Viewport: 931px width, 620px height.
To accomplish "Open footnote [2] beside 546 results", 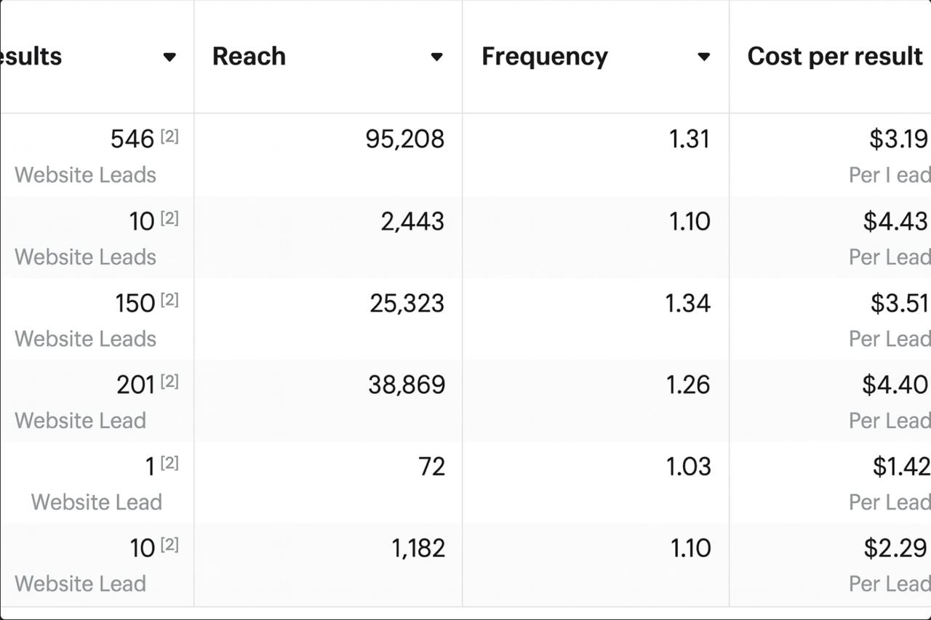I will [169, 136].
